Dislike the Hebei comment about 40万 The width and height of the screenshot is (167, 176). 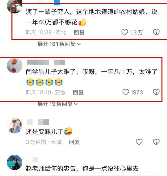tap(156, 32)
